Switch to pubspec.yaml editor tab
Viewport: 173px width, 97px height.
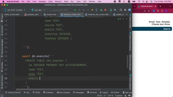(x=33, y=15)
